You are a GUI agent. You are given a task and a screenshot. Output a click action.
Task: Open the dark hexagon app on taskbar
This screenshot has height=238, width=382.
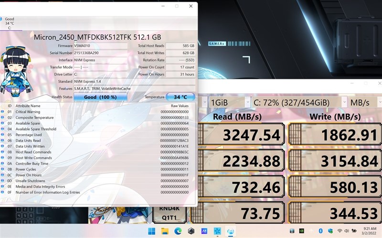[x=191, y=231]
